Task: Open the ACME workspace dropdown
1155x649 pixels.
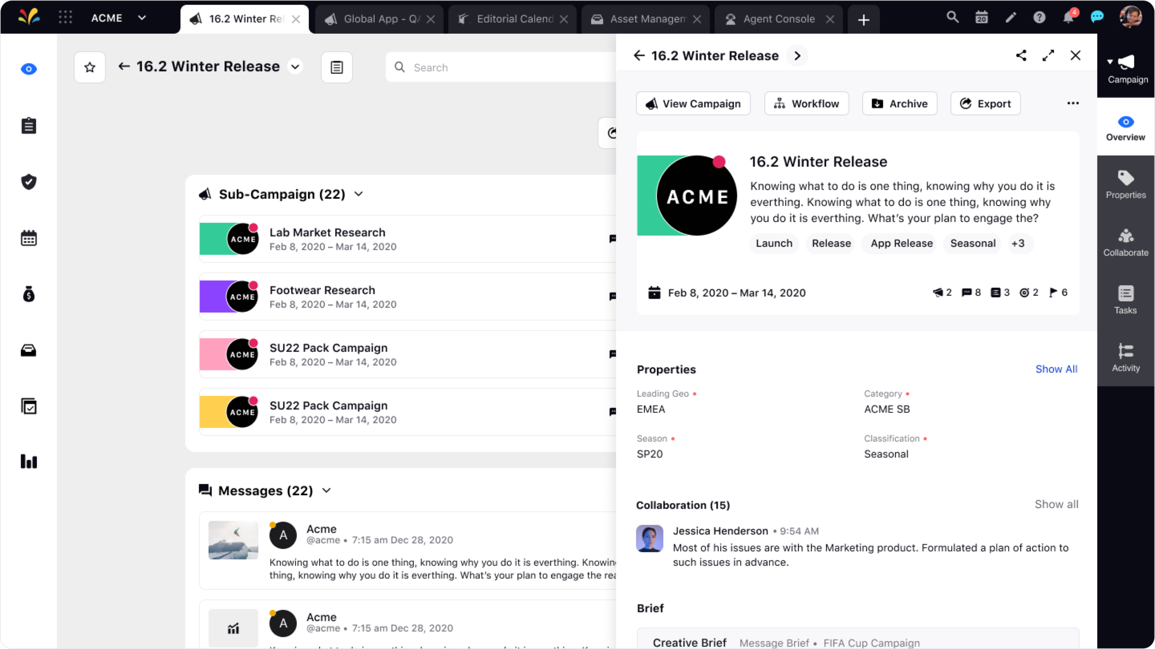Action: click(x=119, y=18)
